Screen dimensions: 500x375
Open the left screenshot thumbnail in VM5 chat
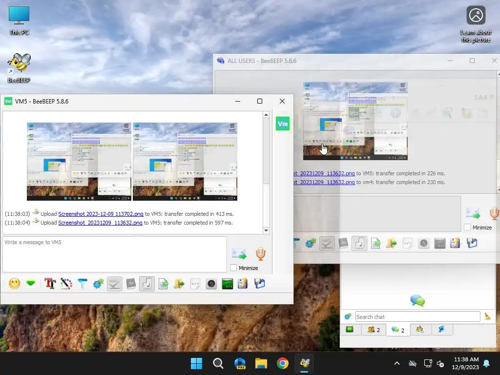coord(79,162)
